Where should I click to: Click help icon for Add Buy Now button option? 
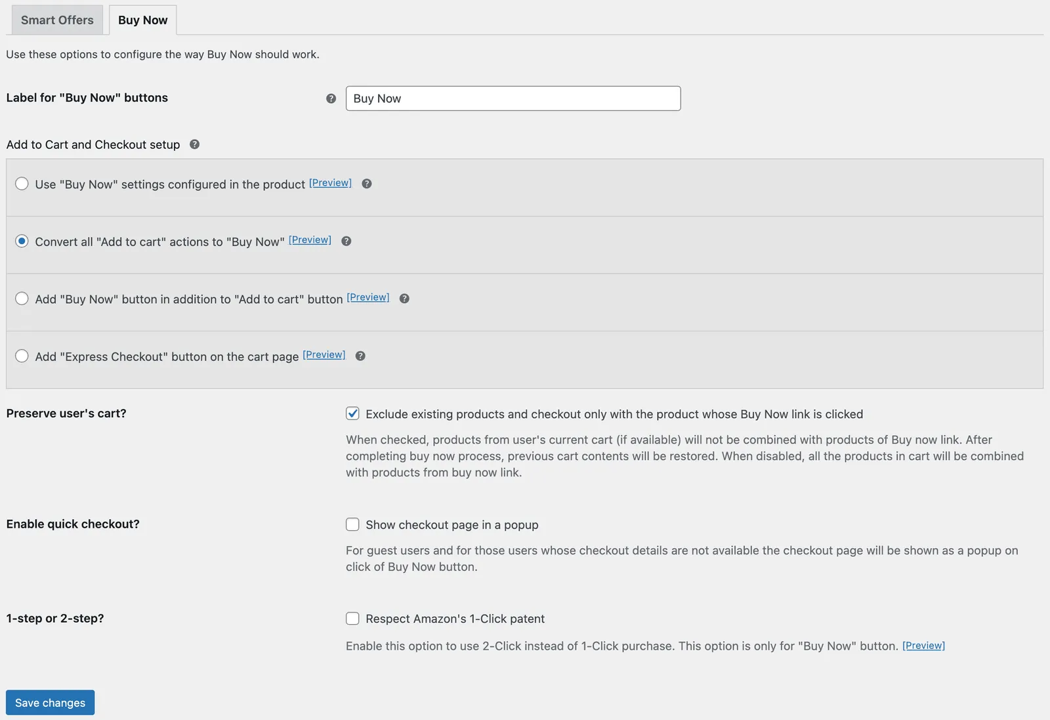pyautogui.click(x=404, y=299)
